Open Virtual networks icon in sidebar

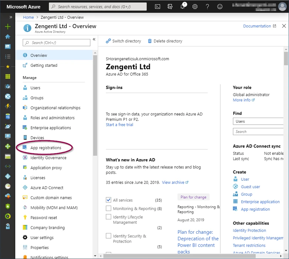(8, 166)
